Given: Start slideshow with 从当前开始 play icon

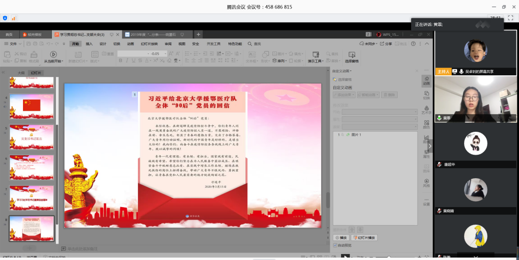Looking at the screenshot, I should (x=53, y=54).
